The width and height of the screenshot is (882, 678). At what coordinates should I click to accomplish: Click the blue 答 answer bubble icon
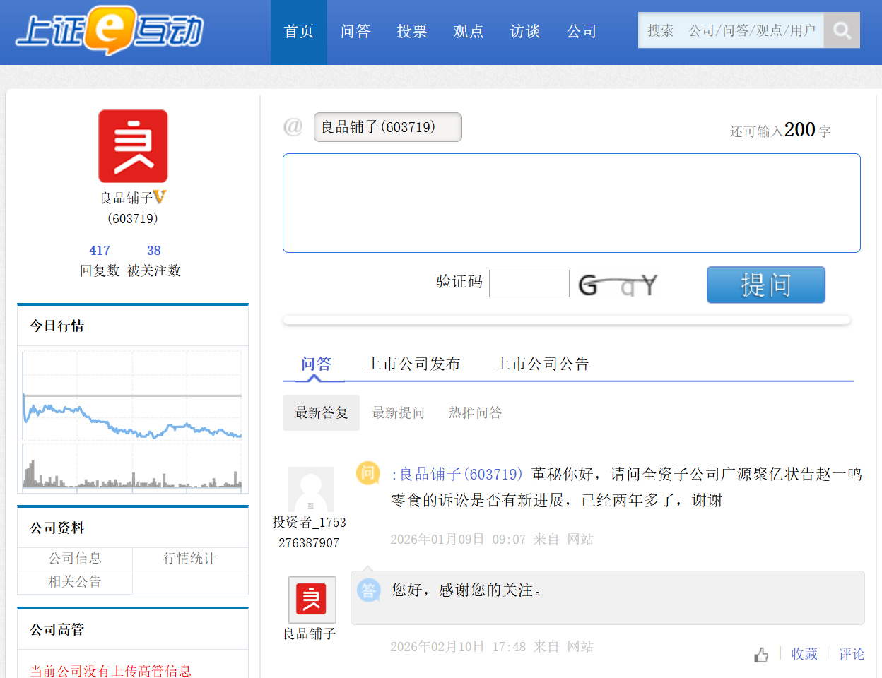368,590
